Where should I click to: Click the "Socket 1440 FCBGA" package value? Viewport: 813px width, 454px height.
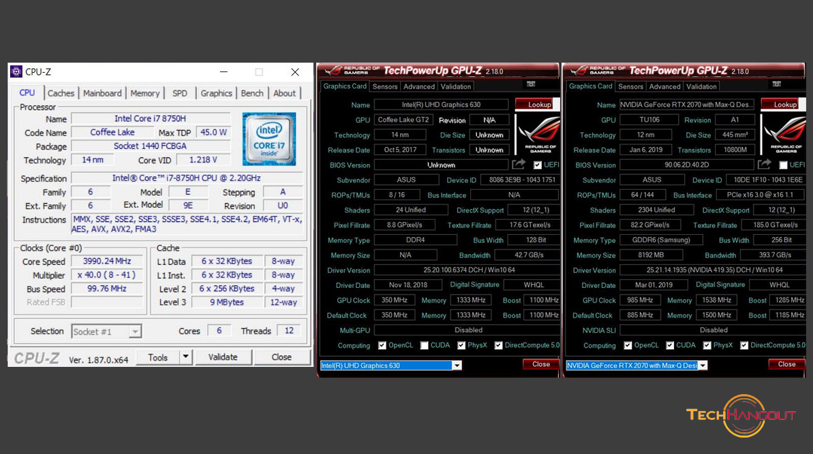click(x=151, y=146)
